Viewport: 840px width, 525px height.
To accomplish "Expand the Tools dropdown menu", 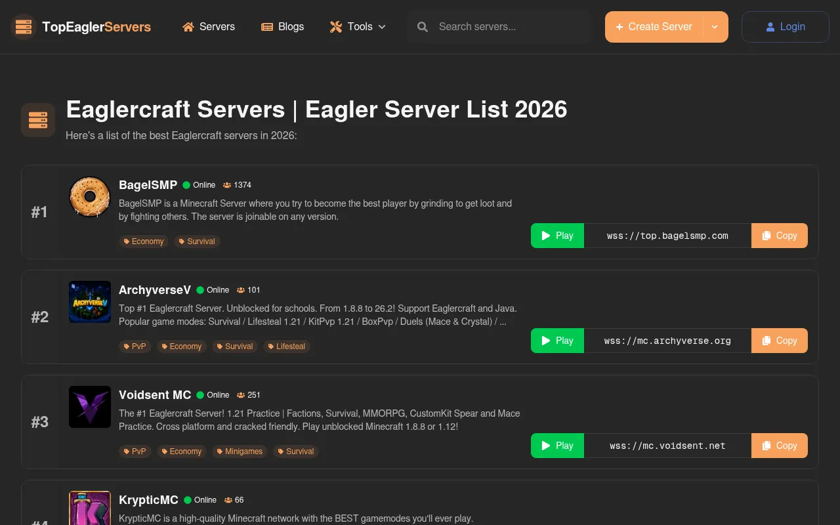I will coord(358,27).
